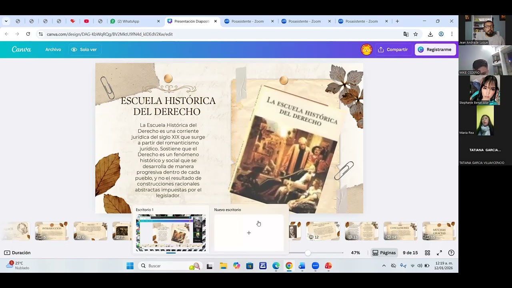Enter fullscreen presentation mode
The width and height of the screenshot is (512, 288).
[x=439, y=253]
